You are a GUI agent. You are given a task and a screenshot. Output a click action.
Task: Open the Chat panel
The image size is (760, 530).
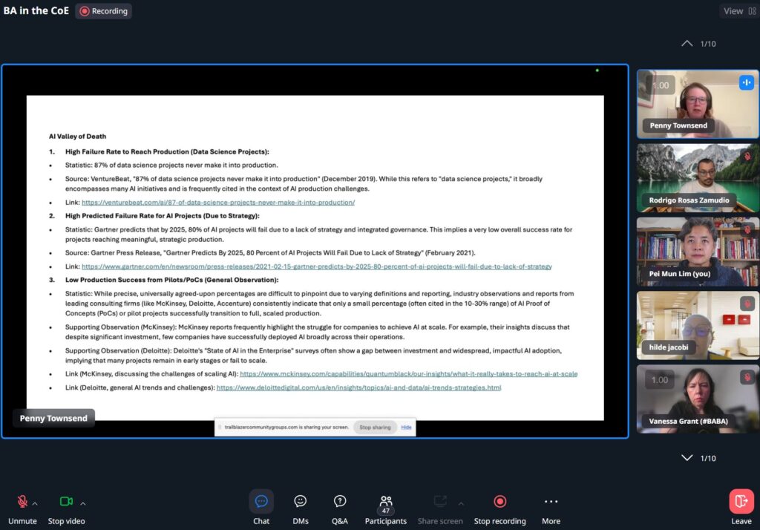point(261,508)
